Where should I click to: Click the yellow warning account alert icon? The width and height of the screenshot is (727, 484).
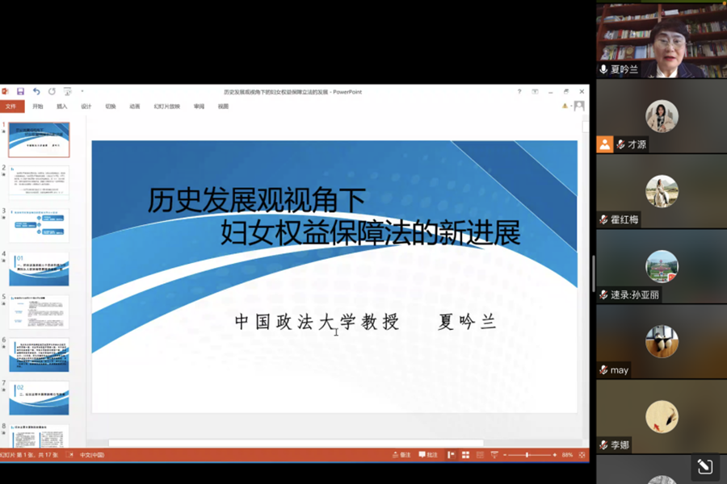click(x=565, y=106)
